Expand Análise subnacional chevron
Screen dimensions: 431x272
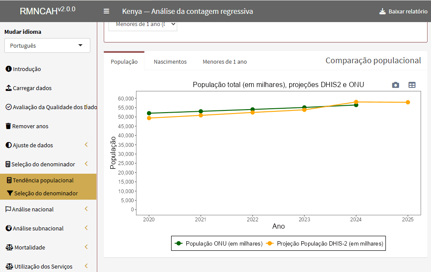click(x=86, y=228)
